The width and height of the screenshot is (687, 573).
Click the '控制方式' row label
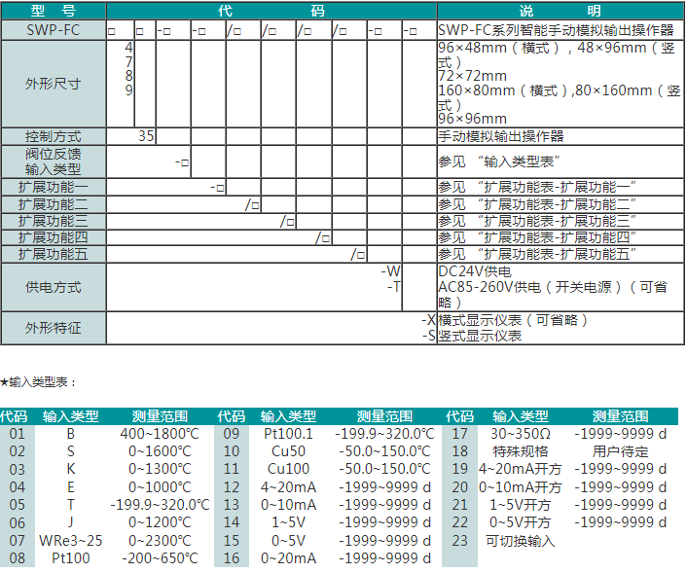(x=53, y=136)
